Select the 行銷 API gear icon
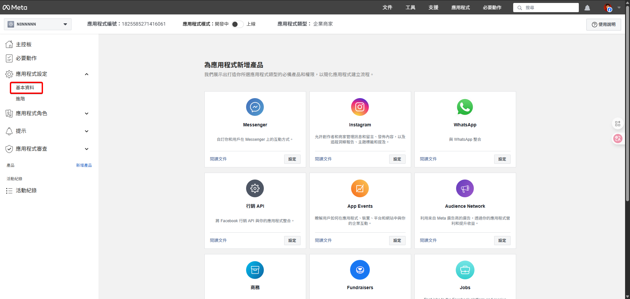The width and height of the screenshot is (630, 299). [x=255, y=188]
